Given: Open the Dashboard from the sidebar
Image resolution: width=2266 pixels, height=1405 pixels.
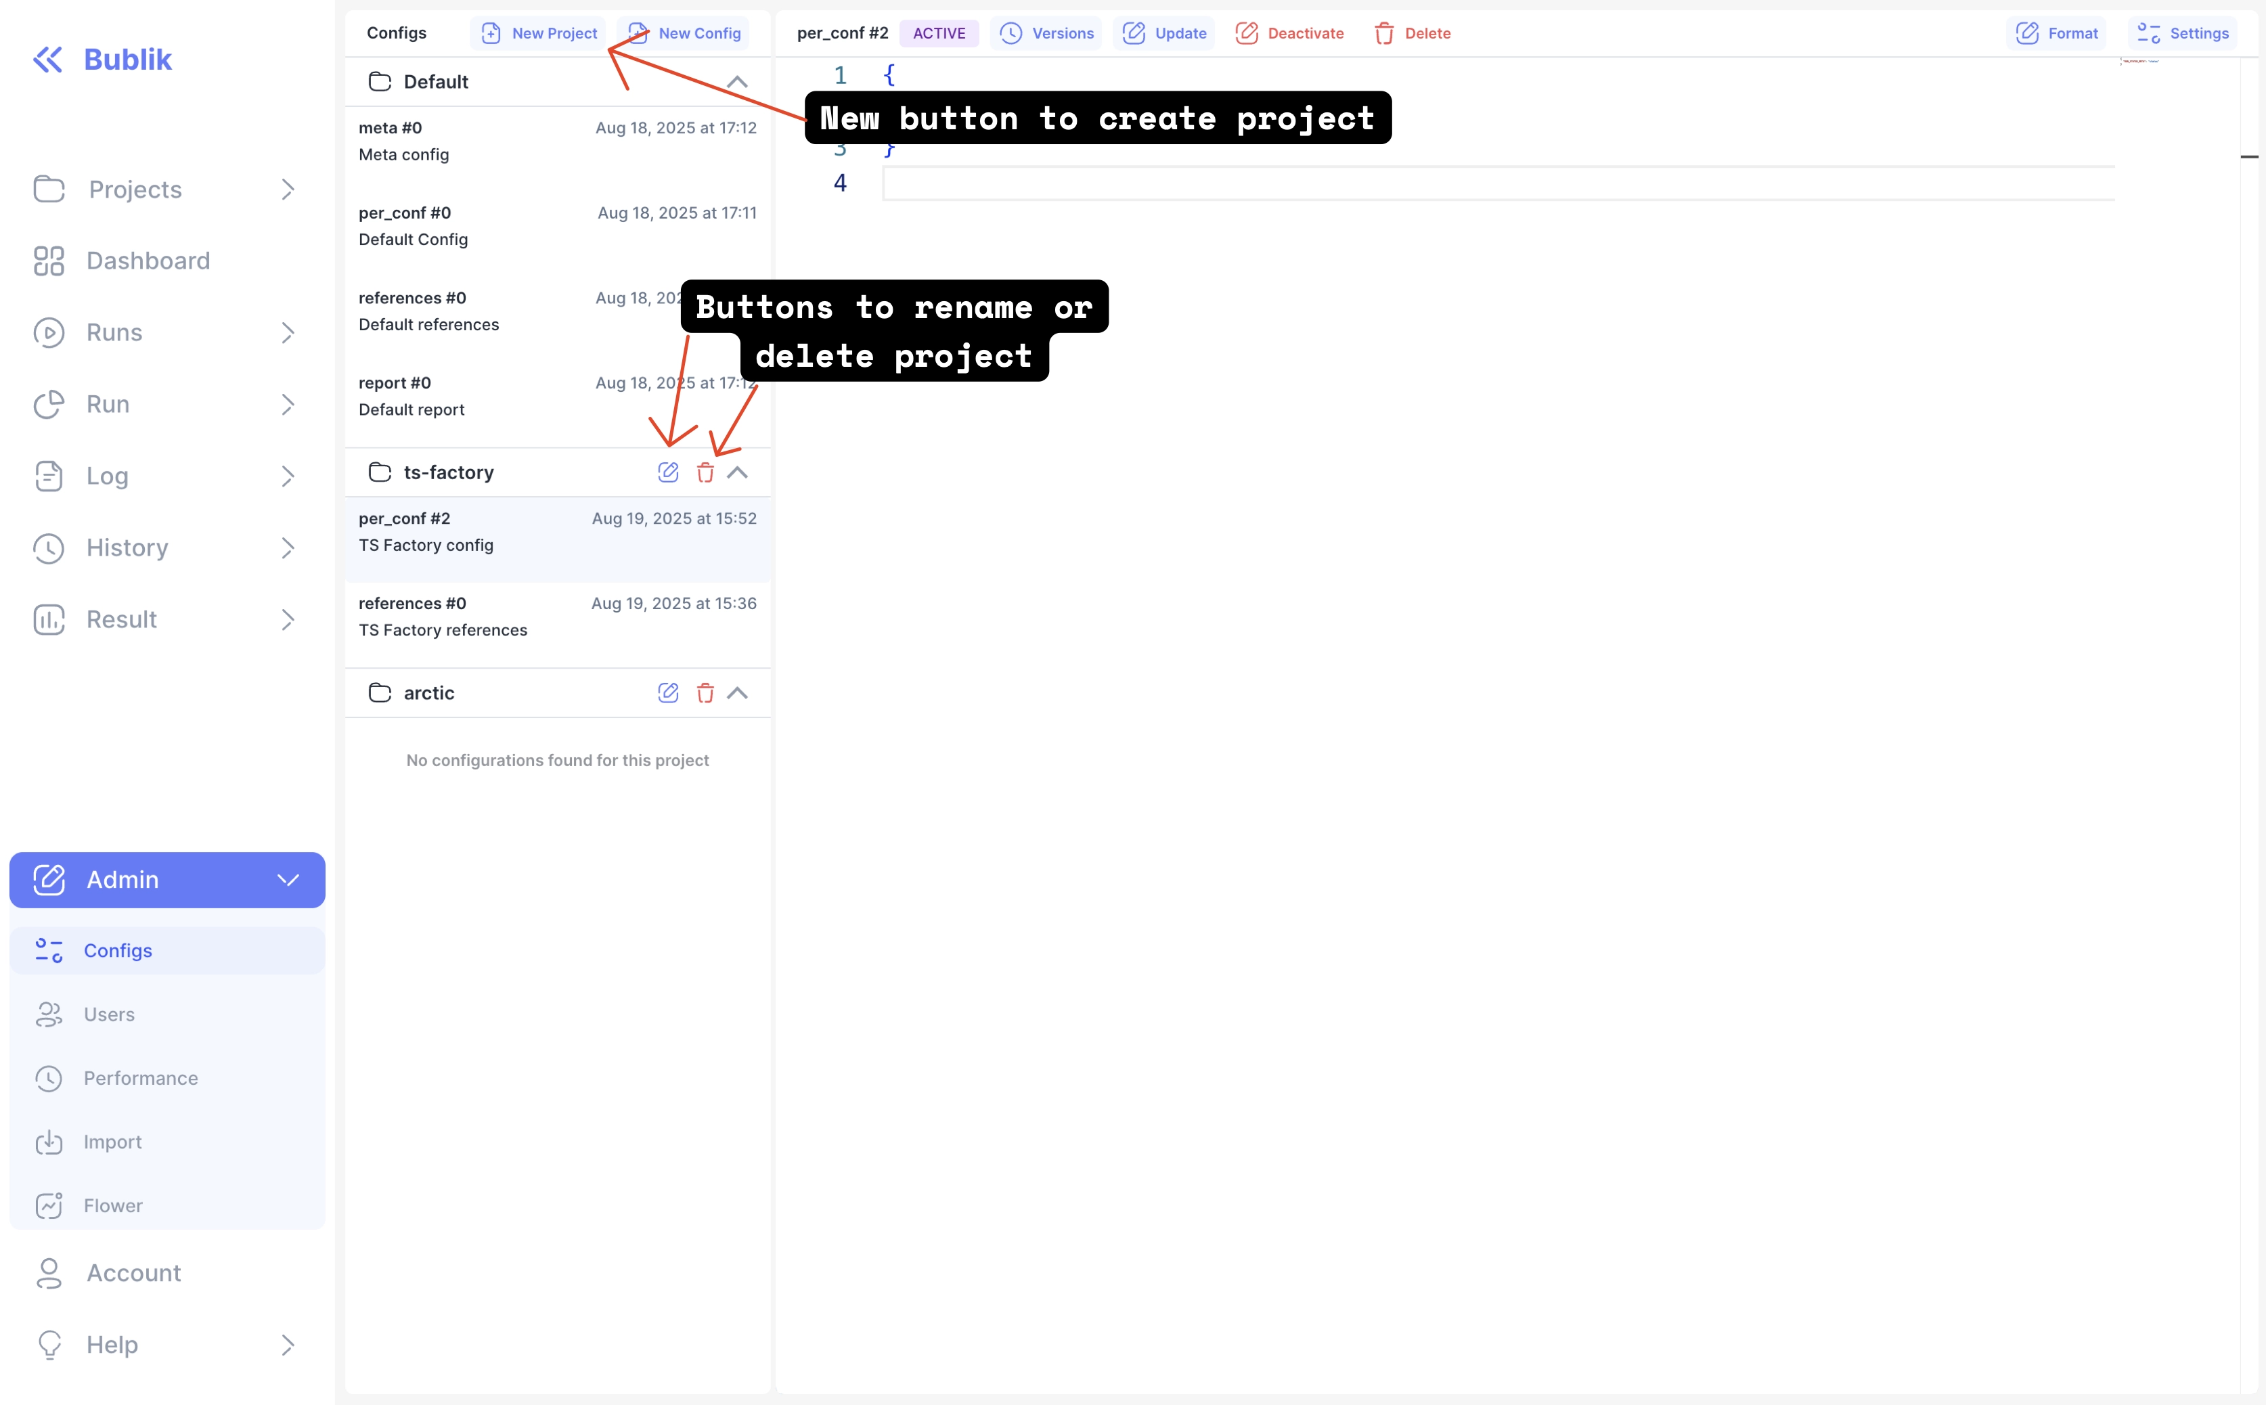Looking at the screenshot, I should coord(148,261).
